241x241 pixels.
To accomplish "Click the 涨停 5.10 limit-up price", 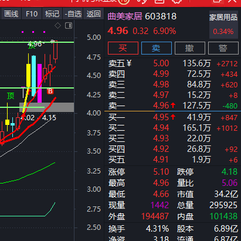I will coord(161,172).
